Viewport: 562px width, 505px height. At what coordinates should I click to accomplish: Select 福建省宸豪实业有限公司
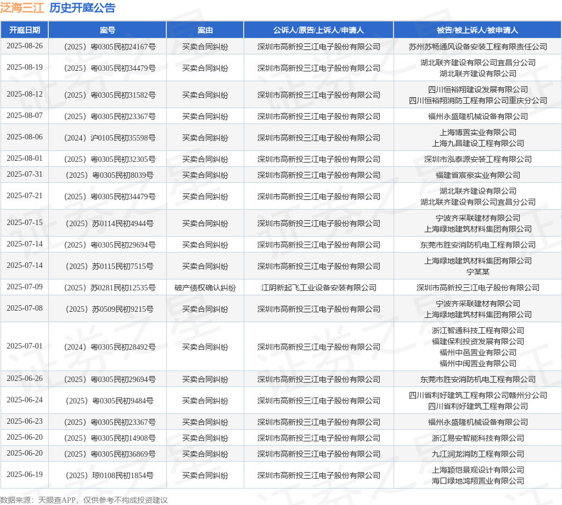click(478, 175)
